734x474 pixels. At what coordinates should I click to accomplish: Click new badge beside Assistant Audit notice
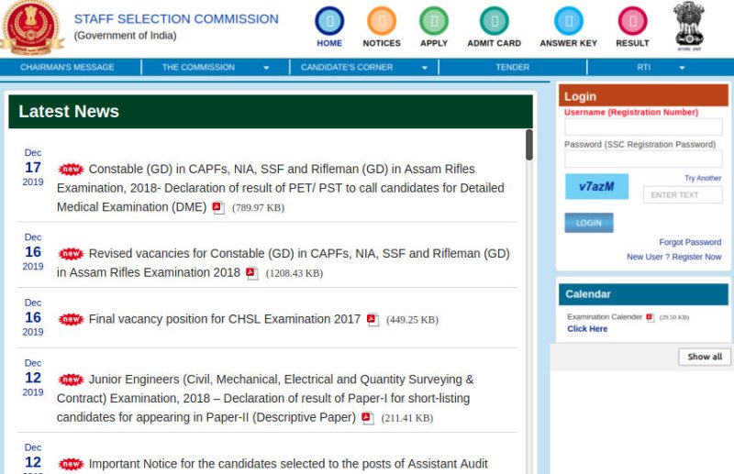(71, 464)
